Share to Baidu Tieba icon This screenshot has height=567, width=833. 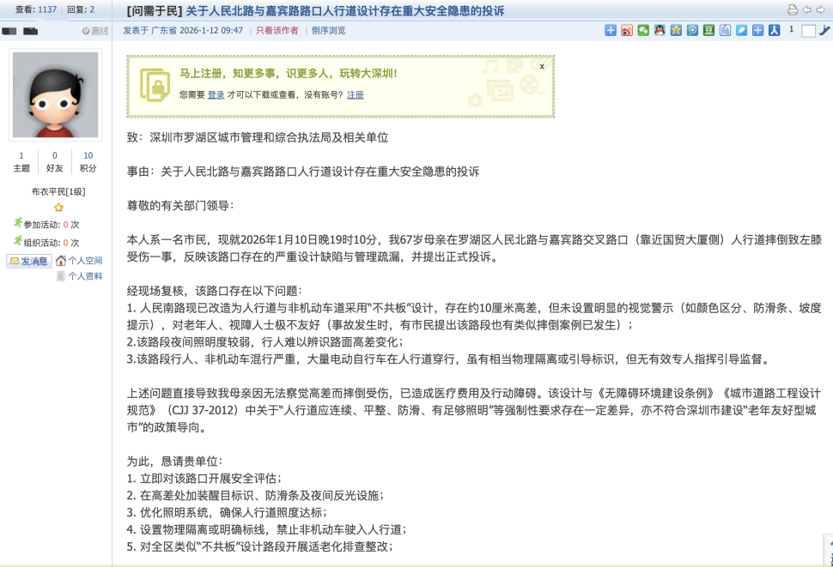point(725,31)
